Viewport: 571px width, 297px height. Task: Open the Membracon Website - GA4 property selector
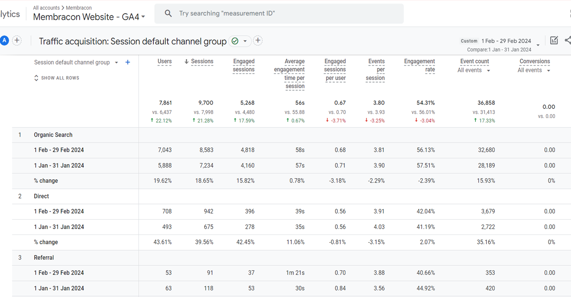click(89, 17)
